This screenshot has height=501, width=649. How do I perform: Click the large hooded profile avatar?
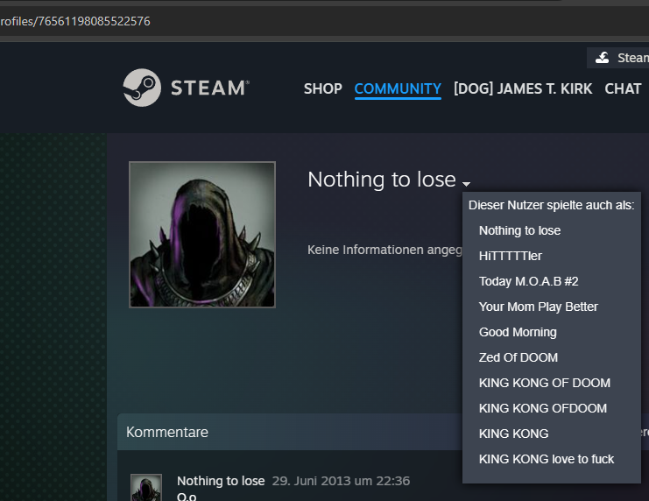202,235
